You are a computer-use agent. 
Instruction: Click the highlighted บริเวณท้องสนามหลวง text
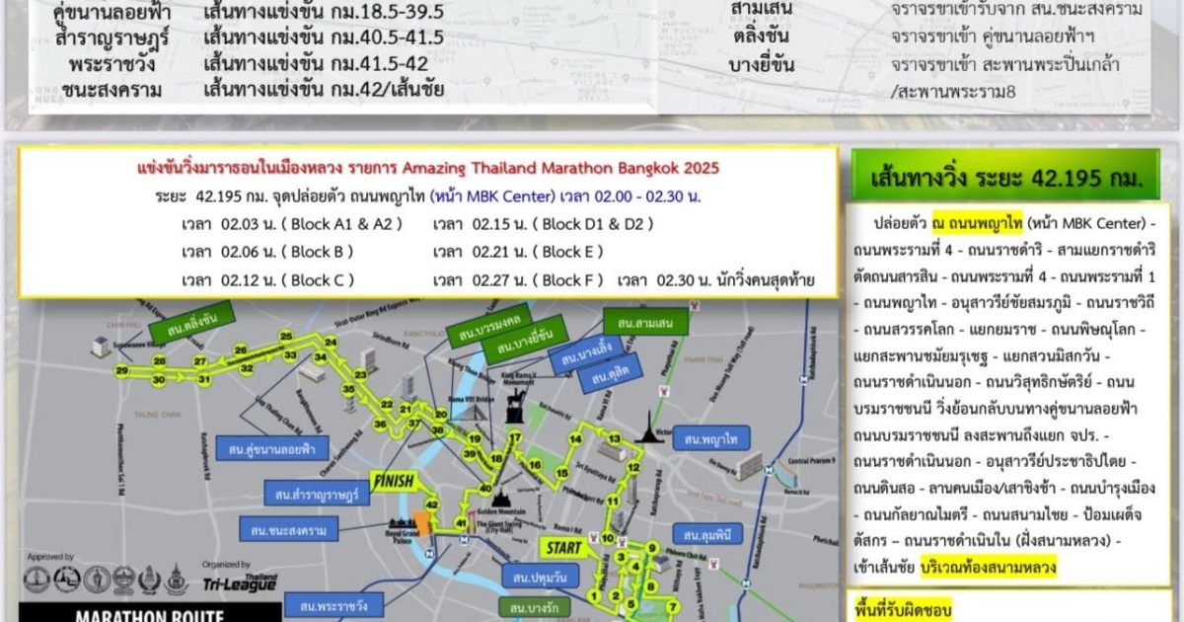[x=989, y=568]
